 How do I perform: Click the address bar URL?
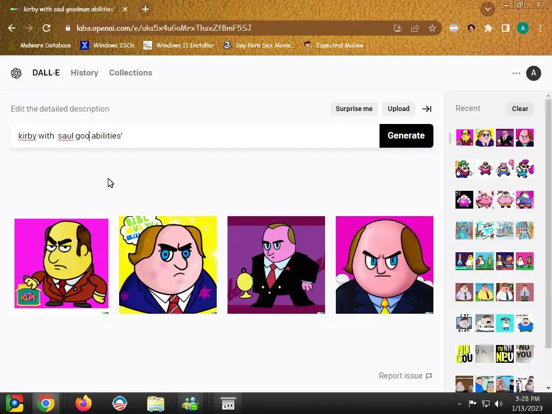pos(164,28)
